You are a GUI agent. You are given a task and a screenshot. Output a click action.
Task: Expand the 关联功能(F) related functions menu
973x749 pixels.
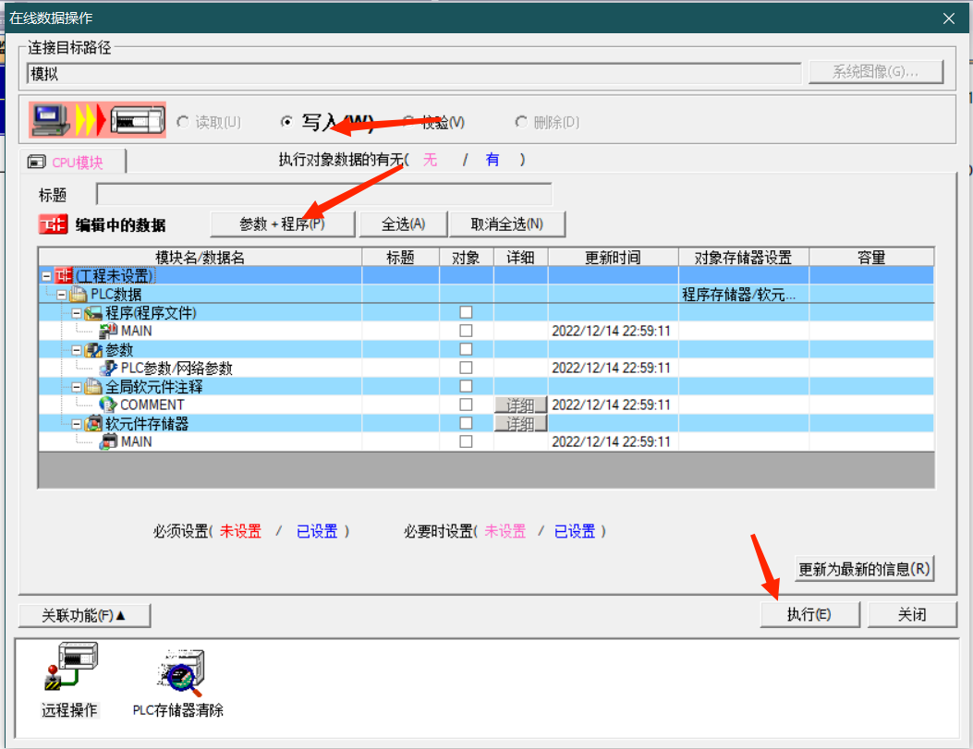[84, 615]
